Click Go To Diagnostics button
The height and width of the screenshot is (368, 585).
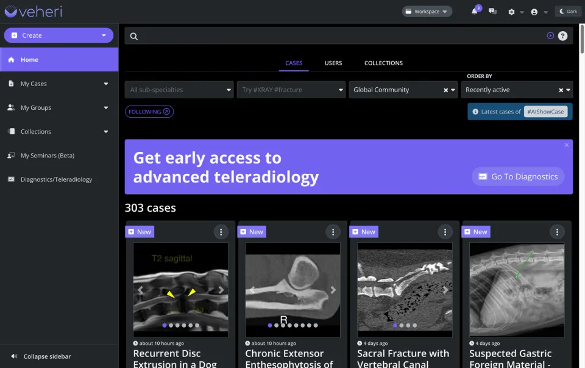[x=518, y=176]
